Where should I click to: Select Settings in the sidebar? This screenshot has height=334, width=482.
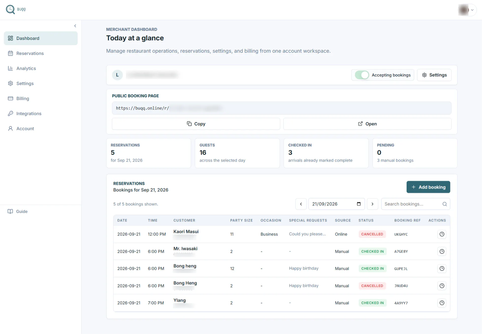click(x=41, y=83)
